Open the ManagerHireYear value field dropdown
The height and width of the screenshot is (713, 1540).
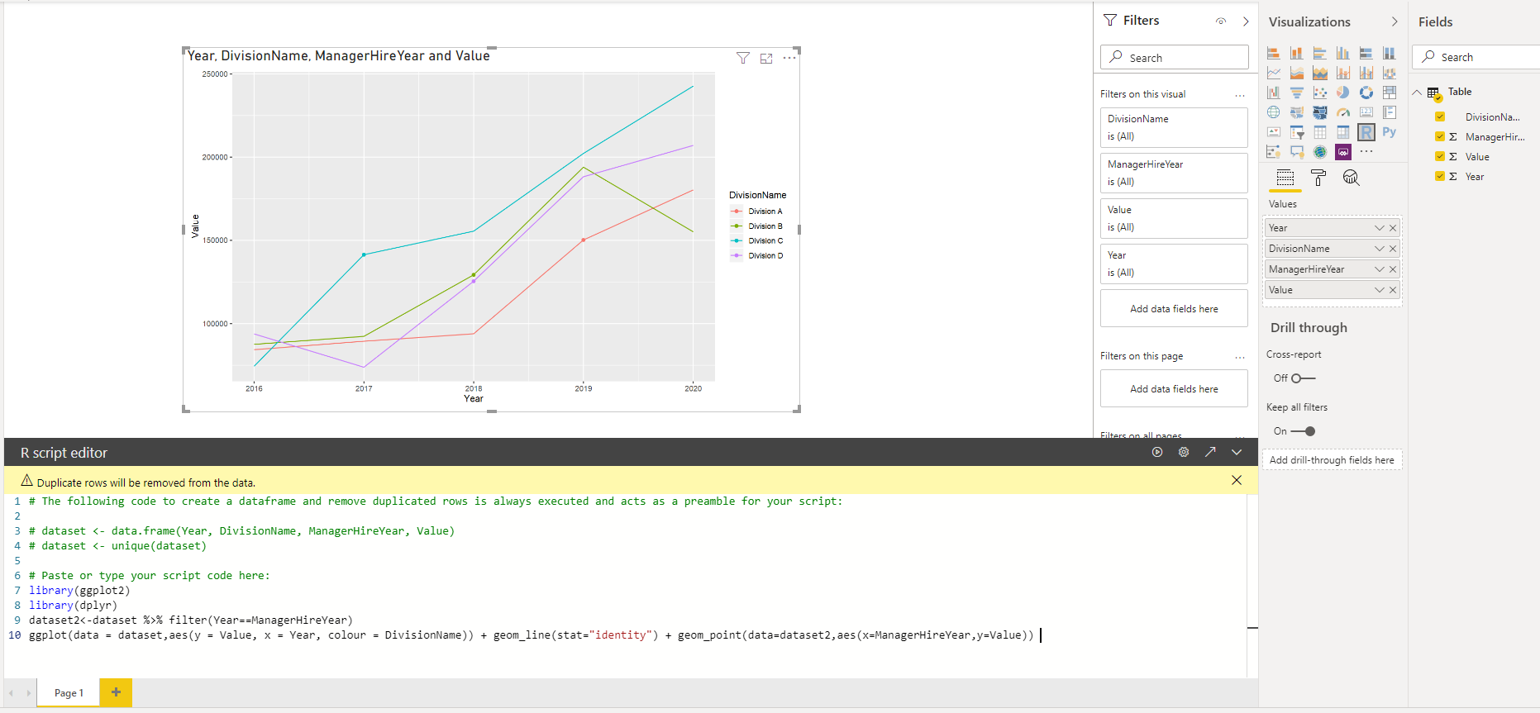[1379, 269]
